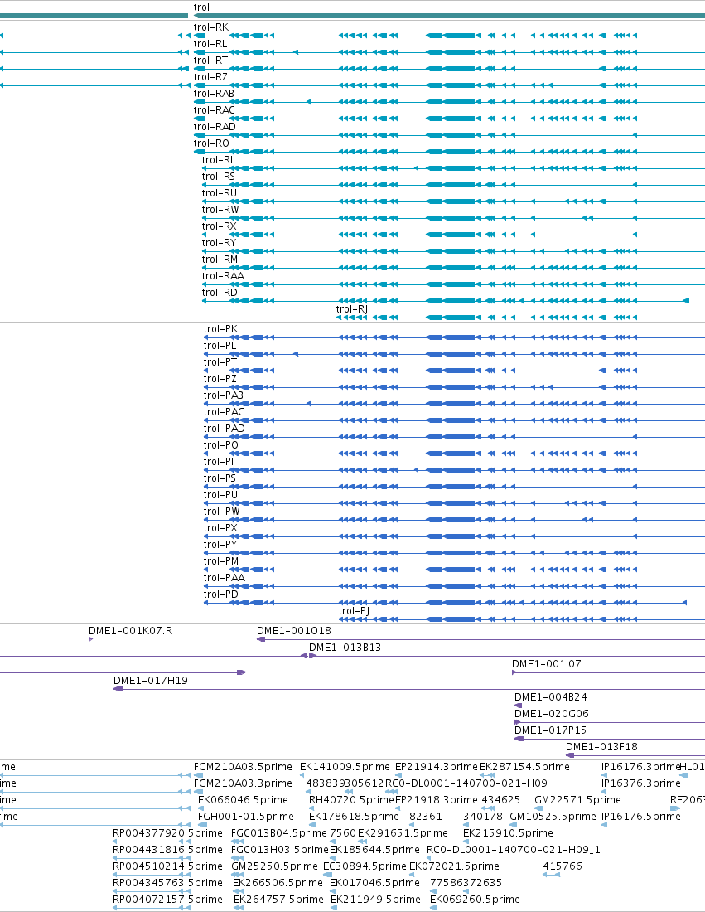Select the trol-PY protein label
Screen dimensions: 705x912
click(x=220, y=545)
